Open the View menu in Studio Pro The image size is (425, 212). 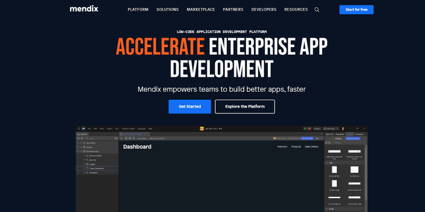coord(101,129)
